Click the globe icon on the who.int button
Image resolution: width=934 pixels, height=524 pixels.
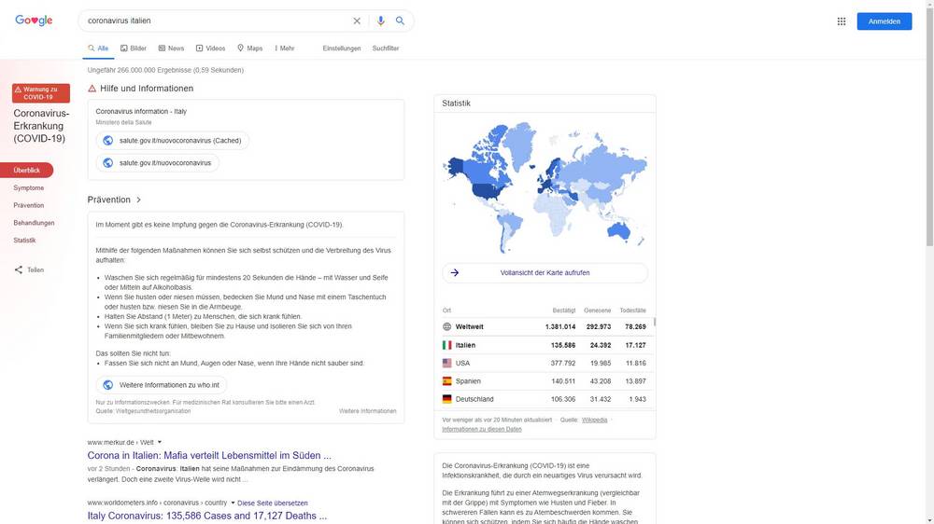pos(107,385)
